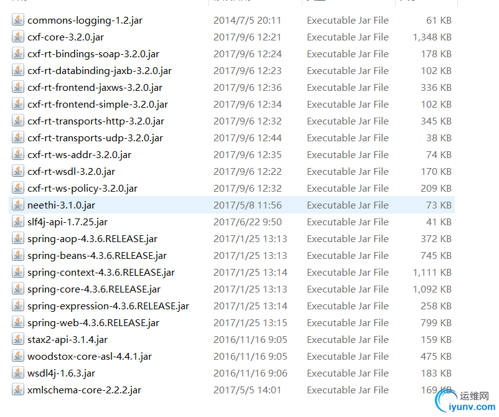Select the name cxf-rt-ws-policy-3.2.0.jar
Screen dimensions: 499x417
pos(82,189)
